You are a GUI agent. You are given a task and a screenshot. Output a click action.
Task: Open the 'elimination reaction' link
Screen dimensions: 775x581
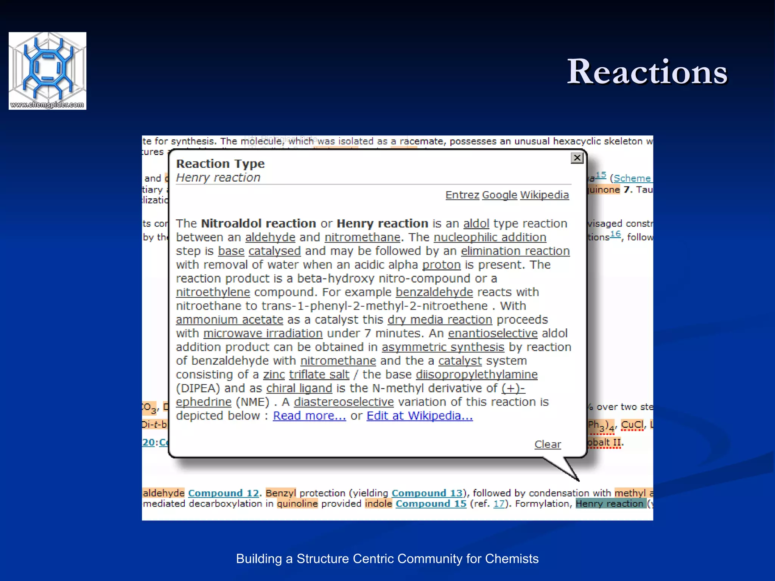tap(515, 251)
